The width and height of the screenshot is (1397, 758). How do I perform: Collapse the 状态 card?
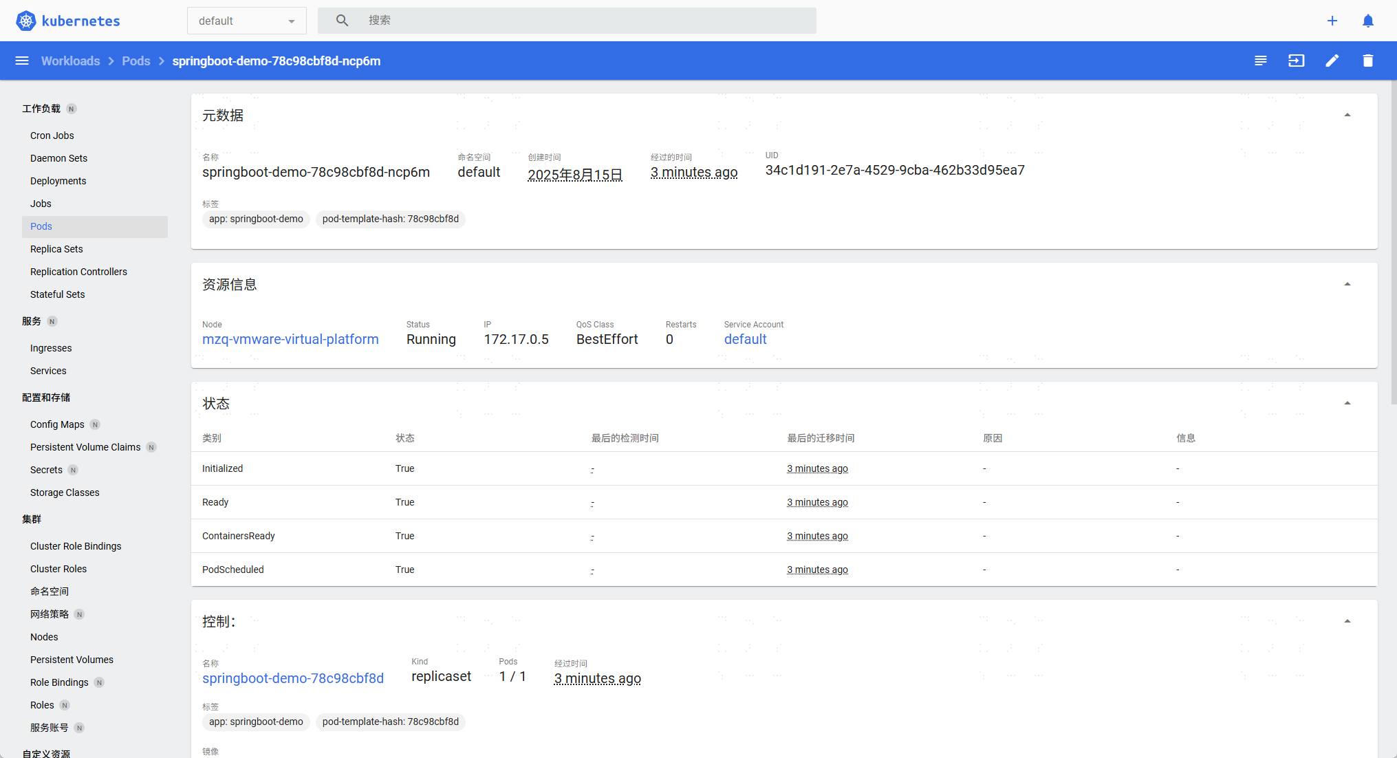pyautogui.click(x=1347, y=403)
